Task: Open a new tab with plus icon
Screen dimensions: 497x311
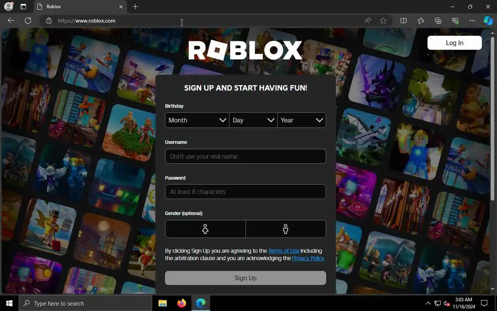Action: tap(135, 7)
